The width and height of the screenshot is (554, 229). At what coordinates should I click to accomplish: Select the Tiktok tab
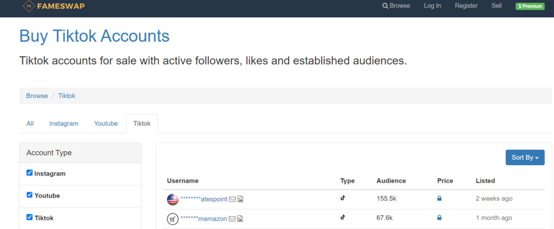(x=142, y=124)
